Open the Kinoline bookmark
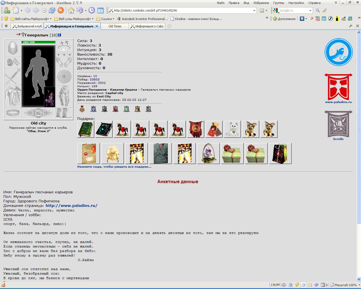This screenshot has width=361, height=289. pyautogui.click(x=196, y=19)
